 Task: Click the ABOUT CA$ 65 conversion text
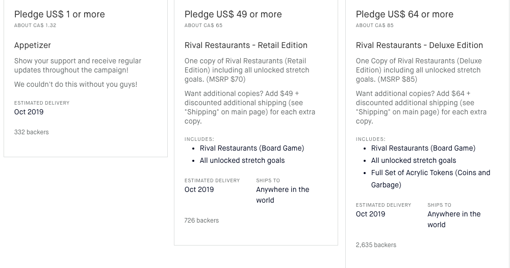click(x=203, y=26)
